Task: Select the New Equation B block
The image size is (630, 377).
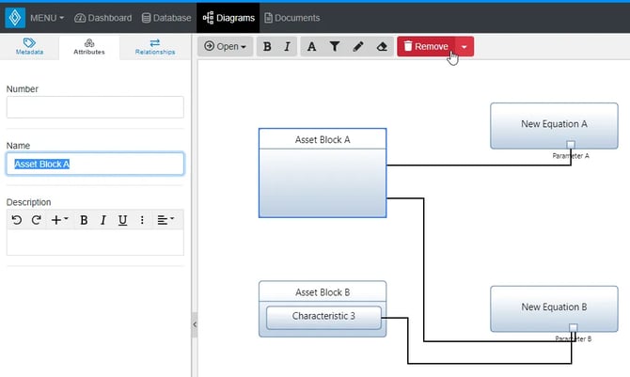Action: pos(554,307)
